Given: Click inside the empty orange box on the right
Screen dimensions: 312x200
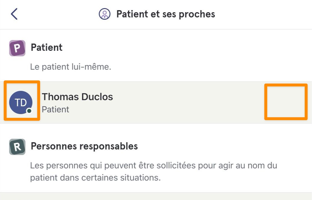Looking at the screenshot, I should pos(286,102).
